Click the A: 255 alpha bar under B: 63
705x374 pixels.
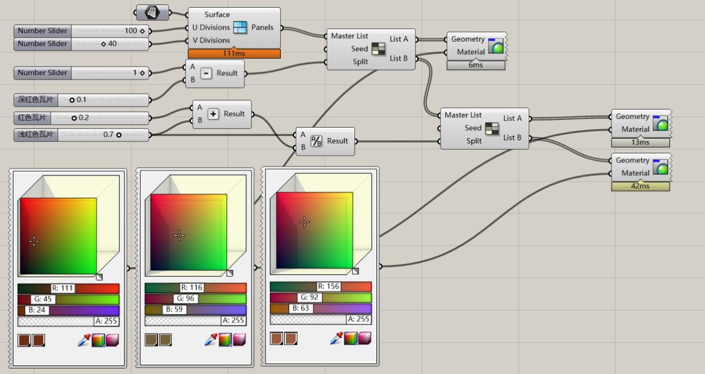coord(321,320)
